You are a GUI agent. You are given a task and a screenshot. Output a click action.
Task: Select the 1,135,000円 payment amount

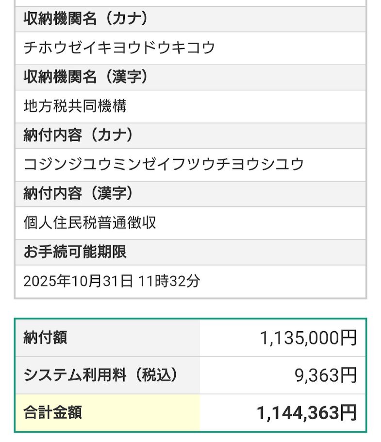308,338
